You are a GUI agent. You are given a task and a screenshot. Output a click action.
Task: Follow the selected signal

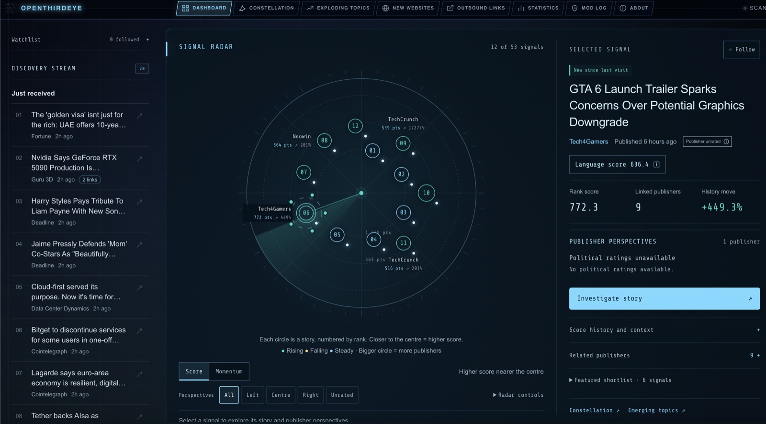(x=742, y=49)
